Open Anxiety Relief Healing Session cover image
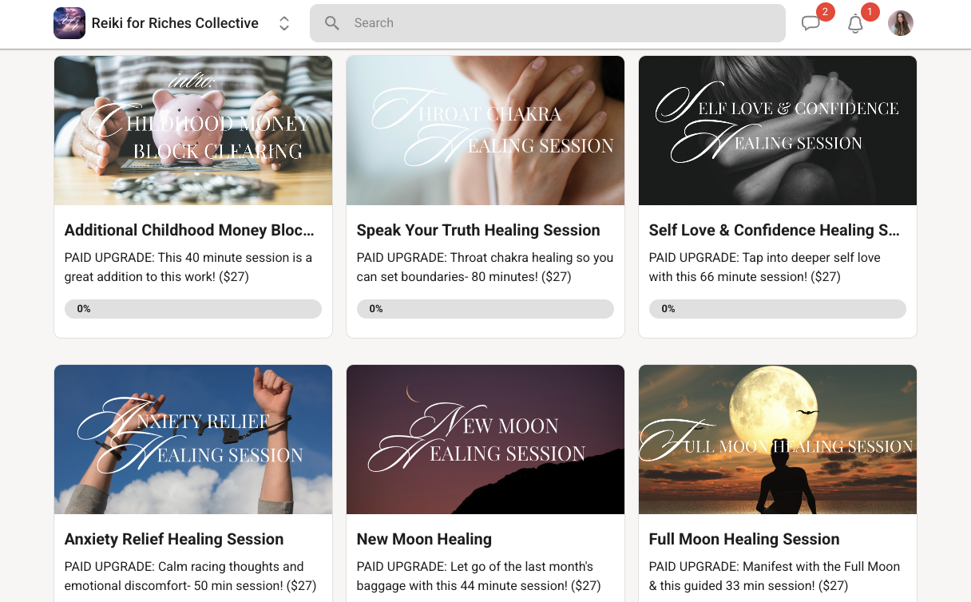 [x=193, y=439]
